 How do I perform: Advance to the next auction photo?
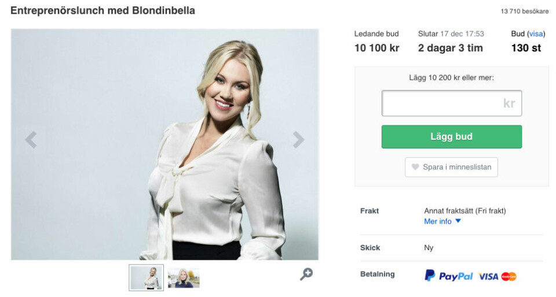298,139
